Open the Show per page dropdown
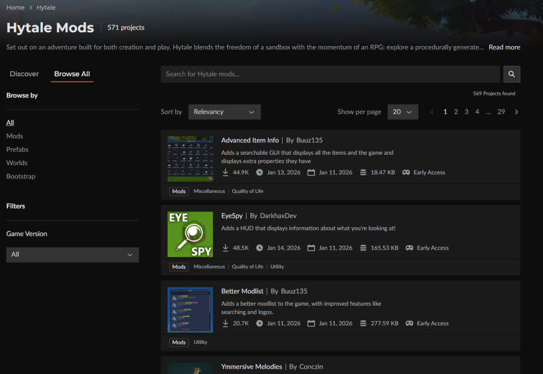 402,112
